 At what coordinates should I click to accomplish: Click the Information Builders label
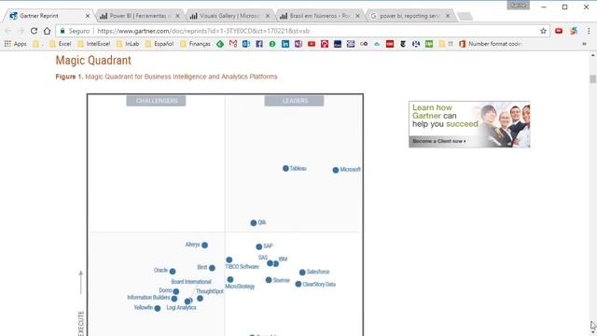point(148,297)
